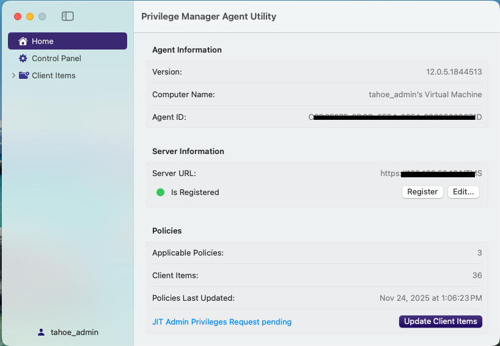Click the green Is Registered status indicator
This screenshot has height=346, width=500.
pyautogui.click(x=161, y=192)
